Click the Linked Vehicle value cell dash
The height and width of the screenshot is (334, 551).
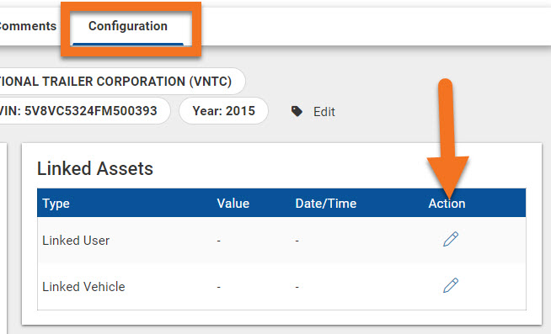(x=218, y=288)
